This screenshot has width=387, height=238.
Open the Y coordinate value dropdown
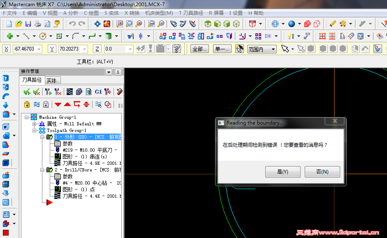coord(85,49)
